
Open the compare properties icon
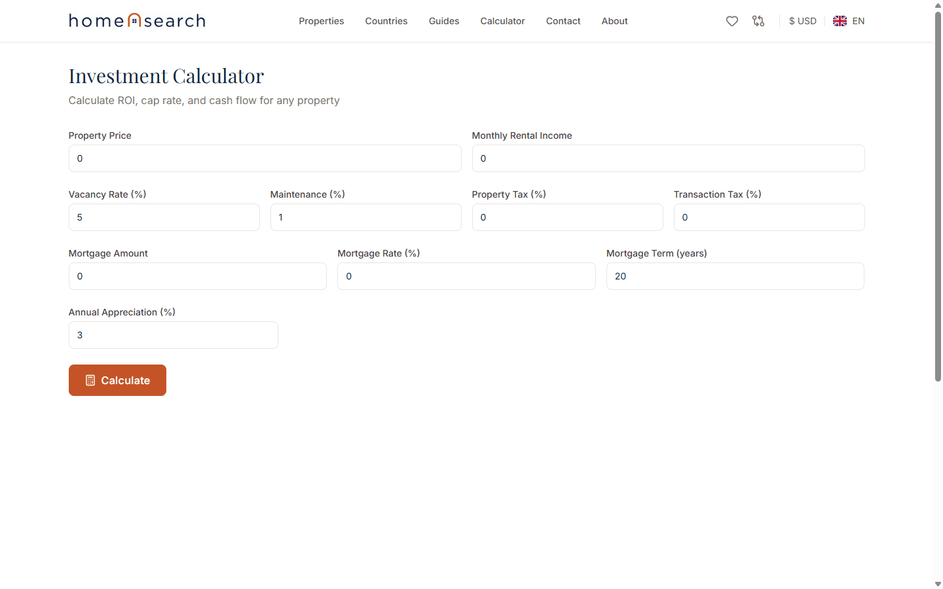pos(758,21)
